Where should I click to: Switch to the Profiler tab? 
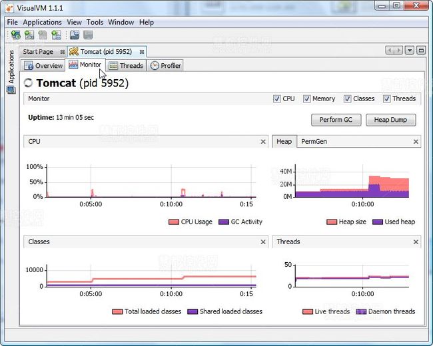click(x=165, y=66)
